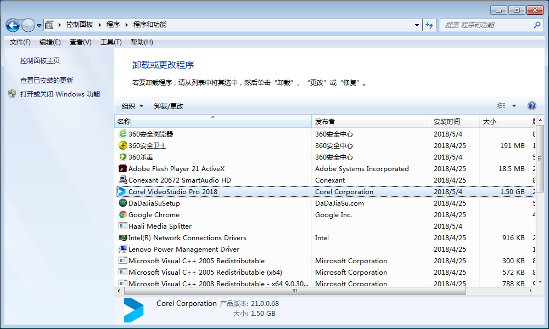Click the back navigation arrow button
Screen dimensions: 549x329
(13, 25)
